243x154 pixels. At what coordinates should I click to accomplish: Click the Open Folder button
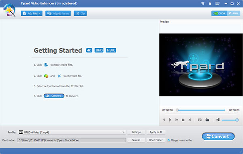pos(156,140)
